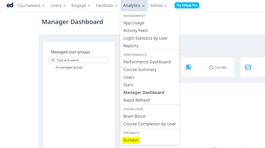Open the Facilitate dropdown
The width and height of the screenshot is (265, 148).
click(106, 6)
